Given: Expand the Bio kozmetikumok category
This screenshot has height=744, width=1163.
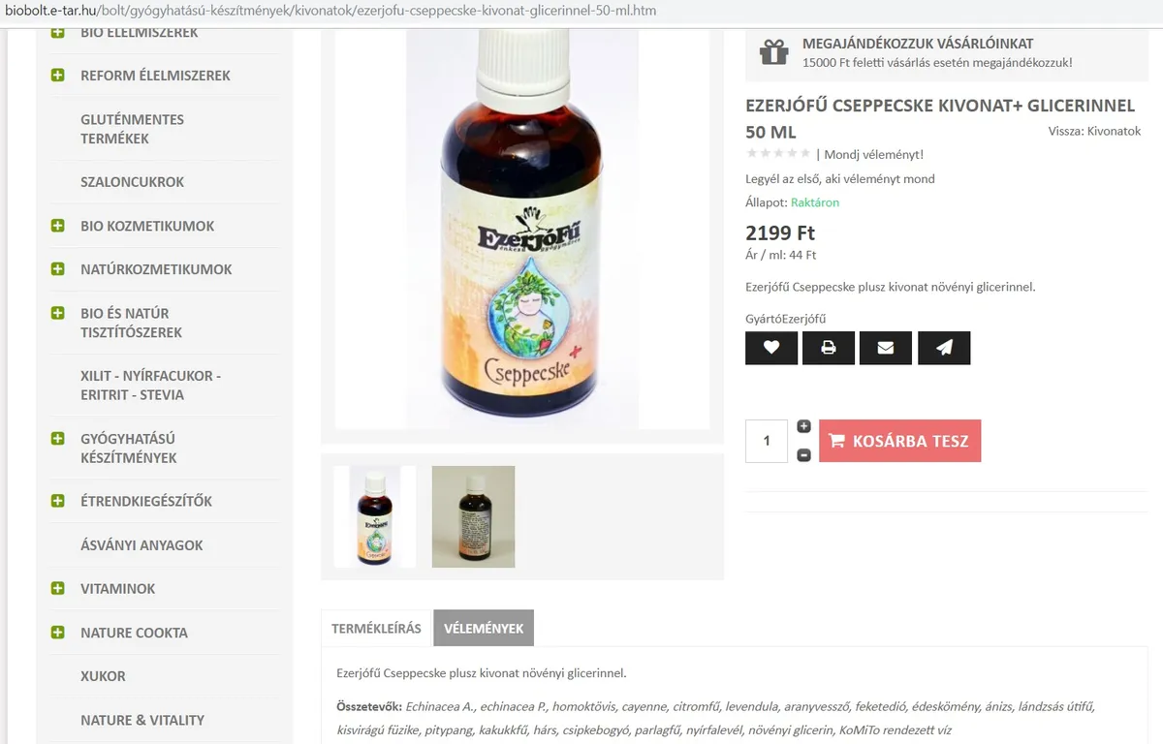Looking at the screenshot, I should (x=58, y=226).
